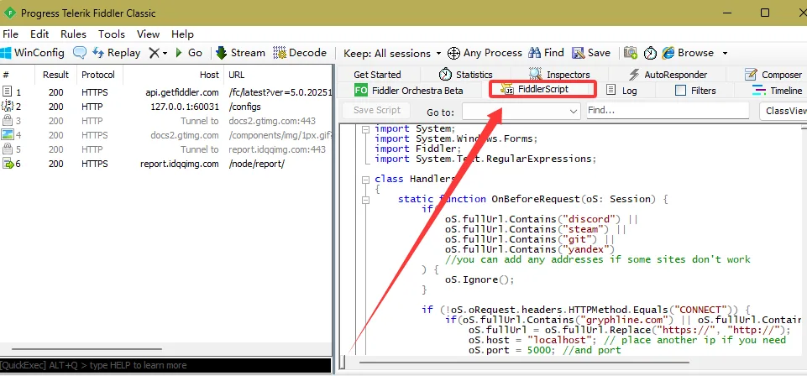This screenshot has width=807, height=376.
Task: Click the Go resume button
Action: tap(189, 53)
